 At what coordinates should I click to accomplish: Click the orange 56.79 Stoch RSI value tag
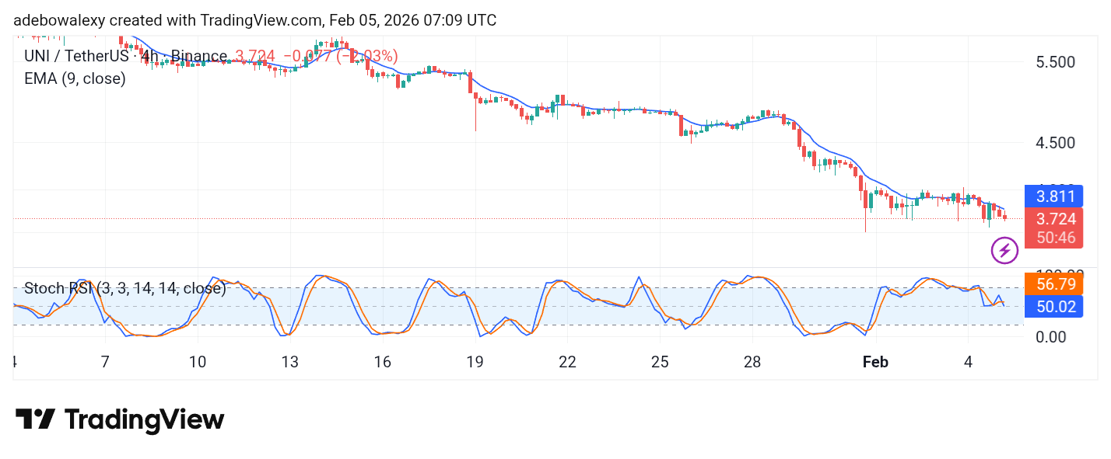pos(1053,284)
